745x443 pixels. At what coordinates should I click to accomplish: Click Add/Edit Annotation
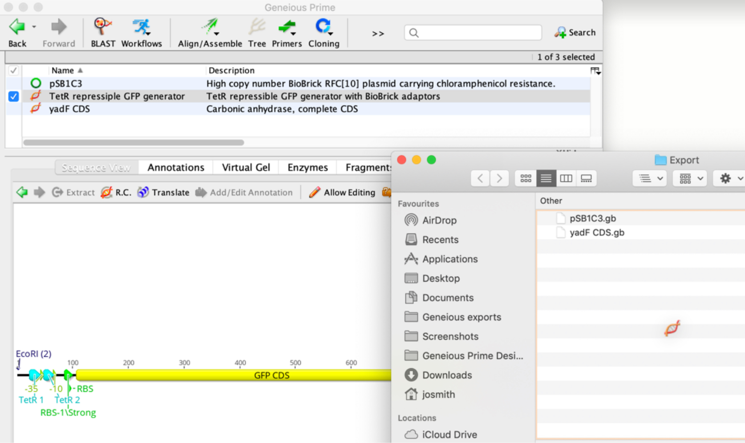click(x=244, y=192)
